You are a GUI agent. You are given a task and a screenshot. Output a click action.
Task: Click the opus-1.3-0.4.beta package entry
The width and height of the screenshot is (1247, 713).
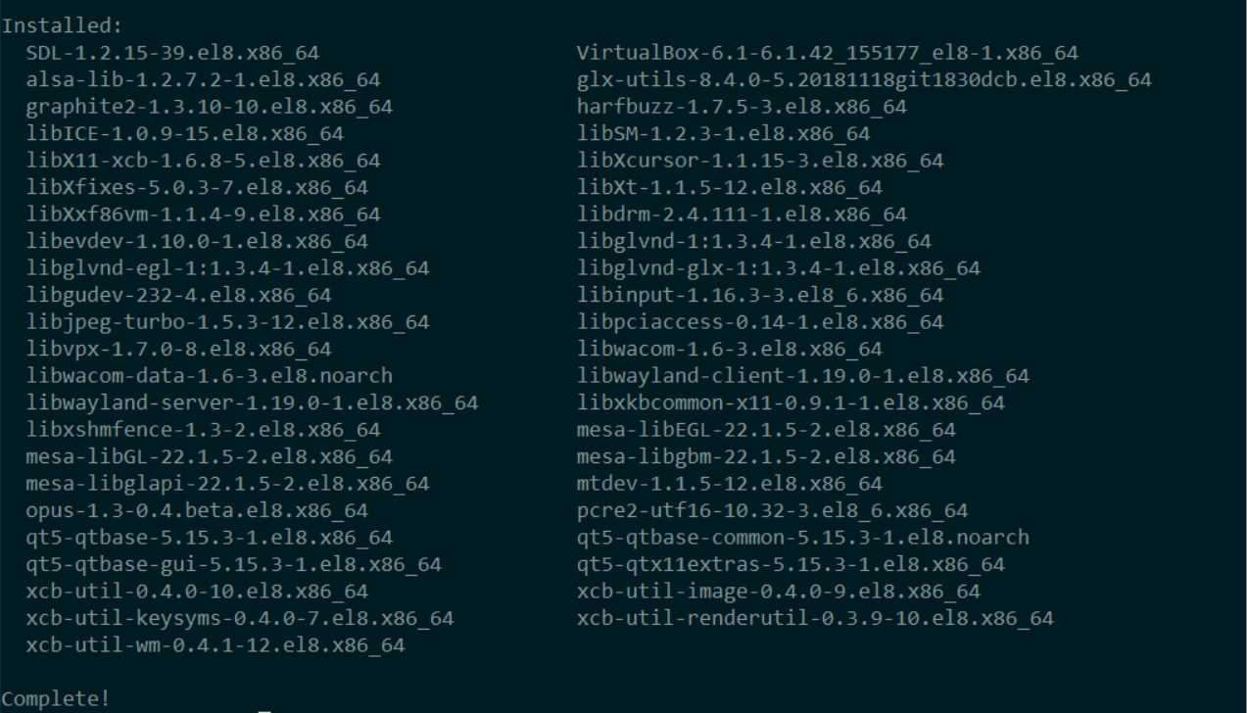pyautogui.click(x=197, y=511)
